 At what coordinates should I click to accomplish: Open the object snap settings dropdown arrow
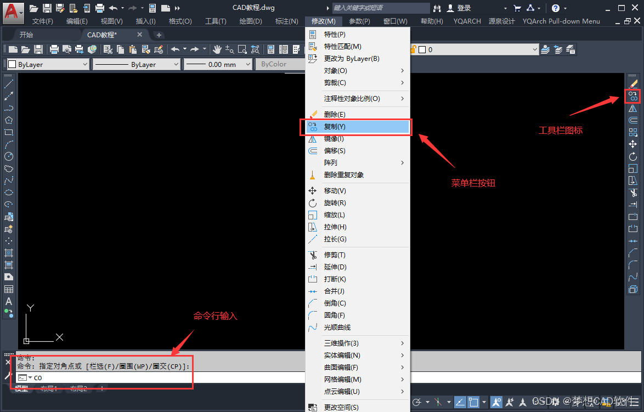pos(484,402)
